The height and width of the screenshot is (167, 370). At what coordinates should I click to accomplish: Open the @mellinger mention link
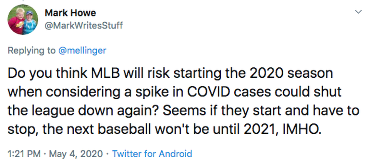(x=82, y=50)
